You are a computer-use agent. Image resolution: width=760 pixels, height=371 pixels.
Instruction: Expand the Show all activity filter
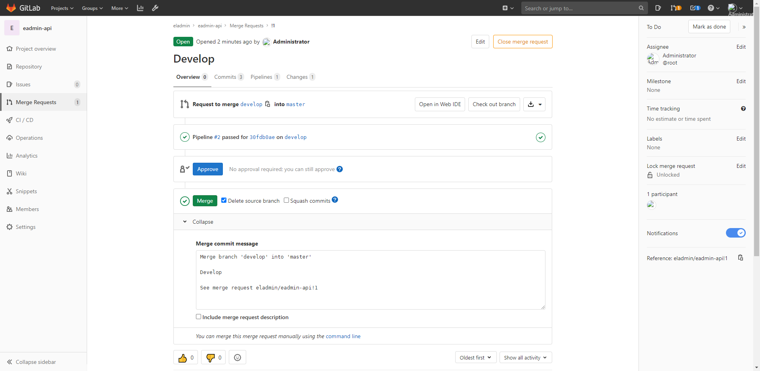[x=525, y=358]
